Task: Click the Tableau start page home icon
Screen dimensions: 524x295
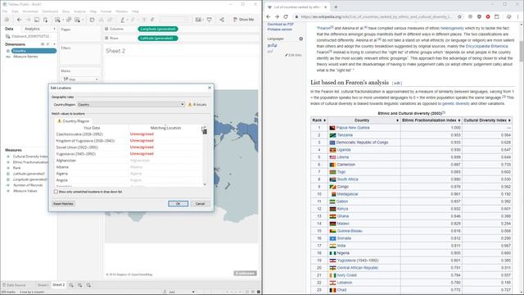Action: point(7,20)
